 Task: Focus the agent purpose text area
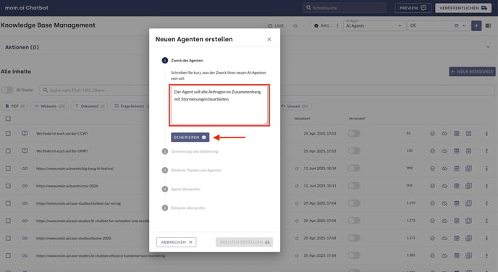[219, 105]
